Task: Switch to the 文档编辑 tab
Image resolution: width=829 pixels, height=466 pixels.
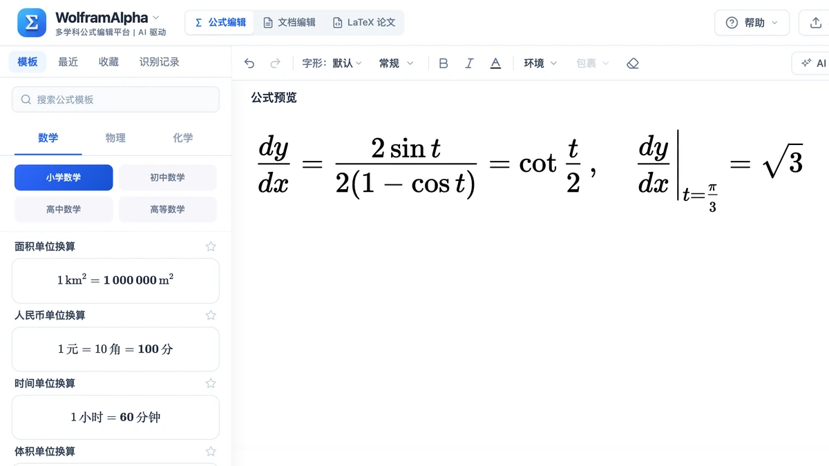Action: pyautogui.click(x=289, y=23)
